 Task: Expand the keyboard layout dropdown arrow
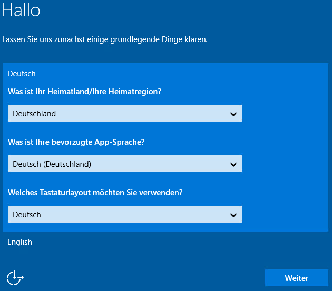[x=233, y=215]
